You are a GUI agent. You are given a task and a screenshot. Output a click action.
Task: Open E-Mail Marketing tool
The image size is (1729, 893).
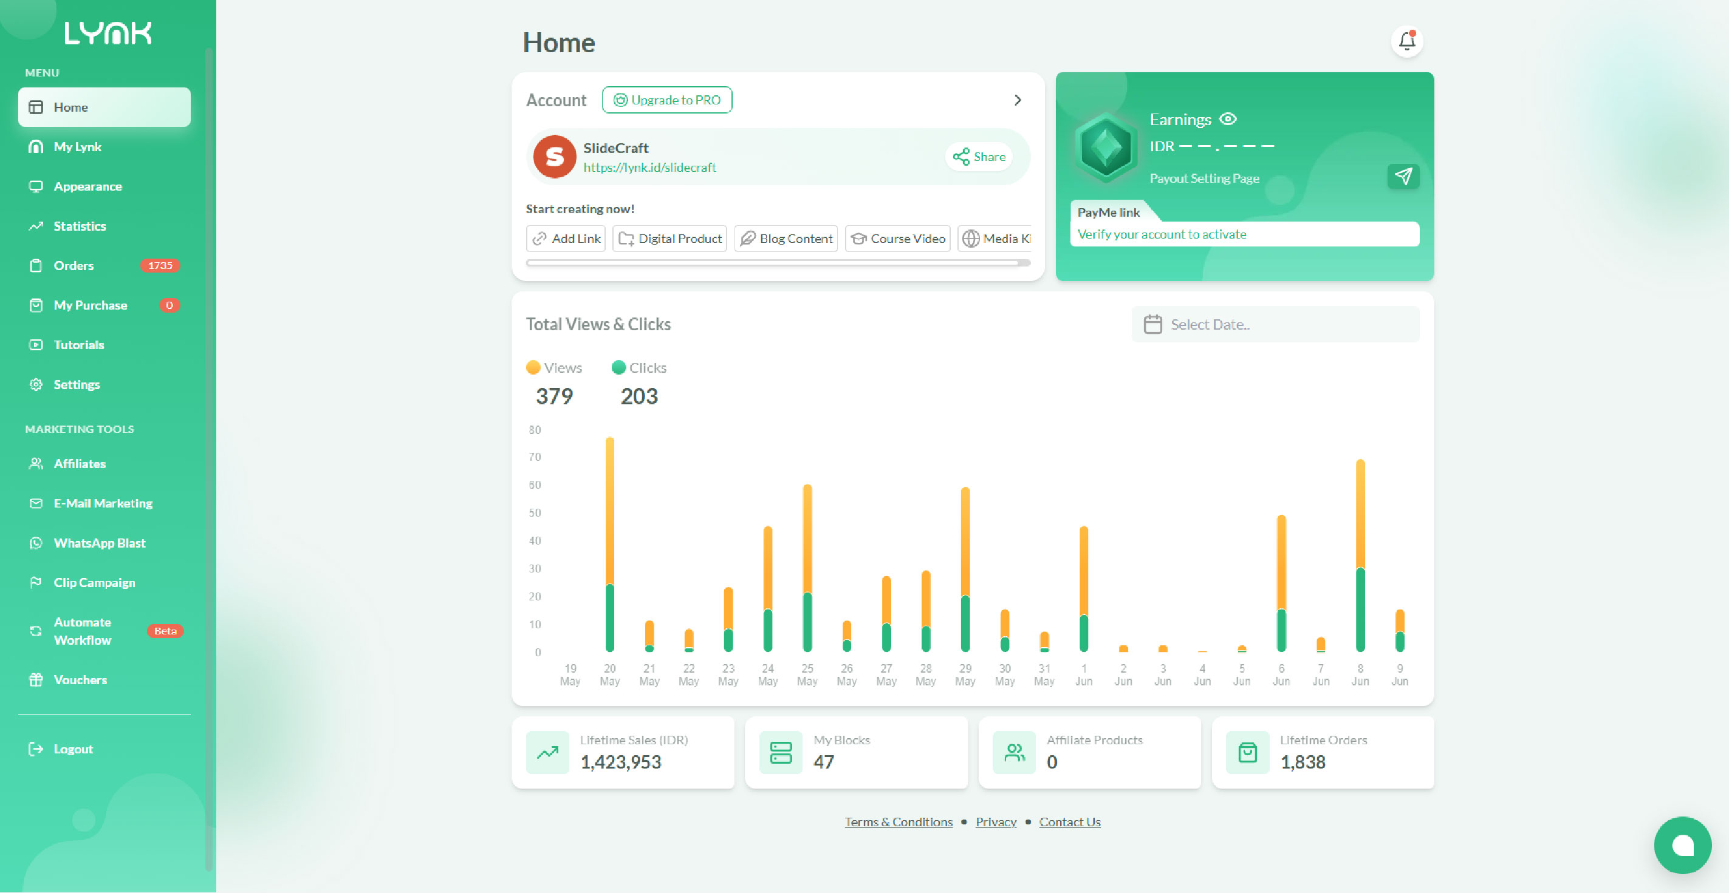pyautogui.click(x=104, y=503)
